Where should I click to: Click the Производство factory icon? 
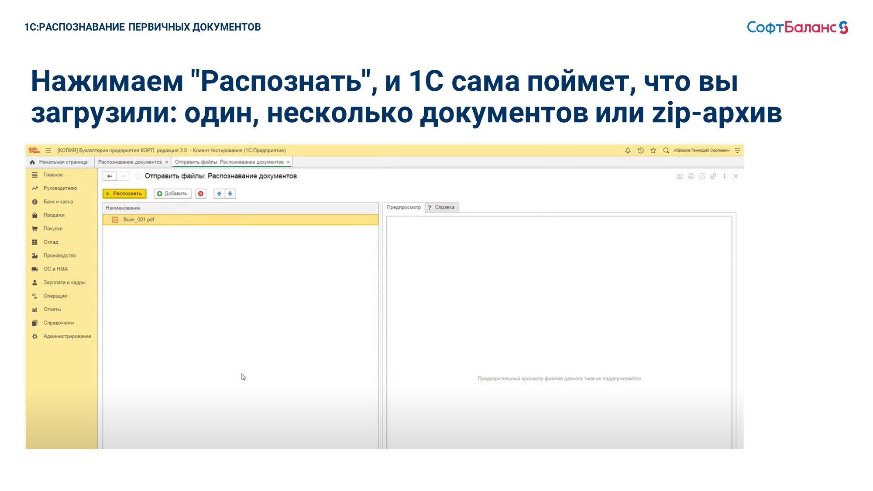click(x=34, y=256)
